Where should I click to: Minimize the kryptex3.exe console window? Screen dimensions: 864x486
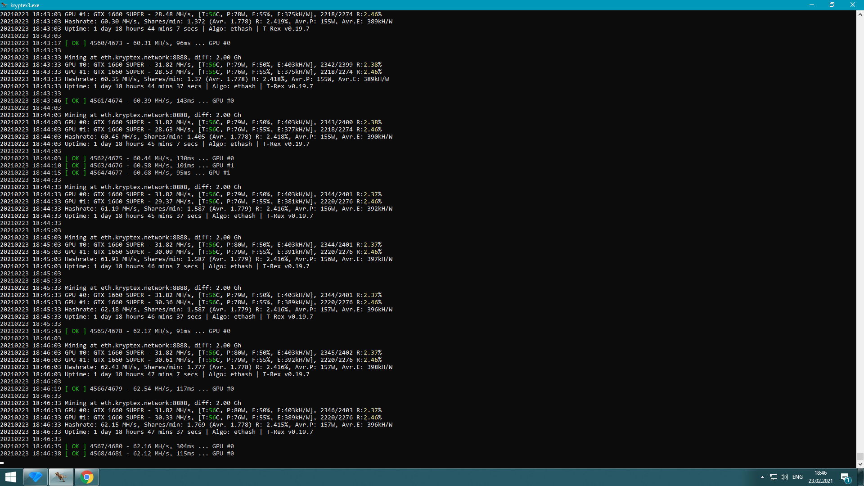click(812, 5)
